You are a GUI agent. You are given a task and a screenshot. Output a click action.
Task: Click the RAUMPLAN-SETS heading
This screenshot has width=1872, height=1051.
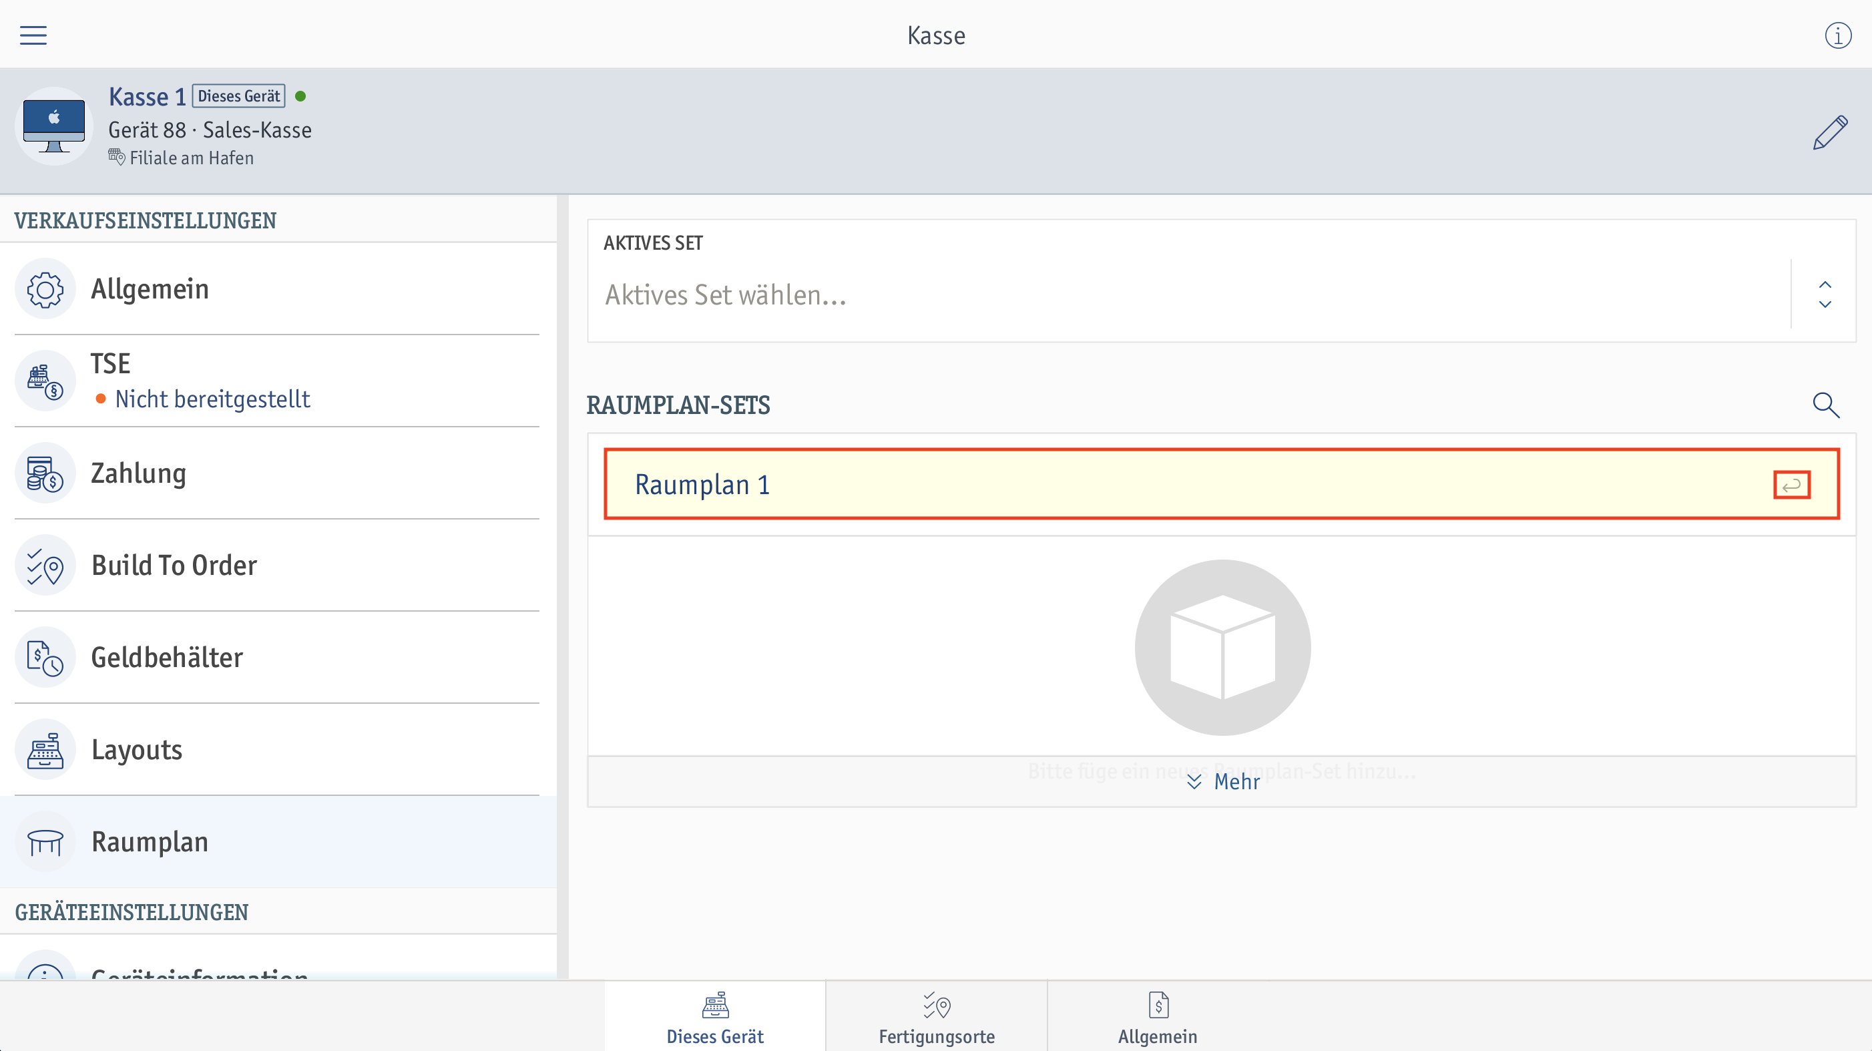tap(678, 405)
